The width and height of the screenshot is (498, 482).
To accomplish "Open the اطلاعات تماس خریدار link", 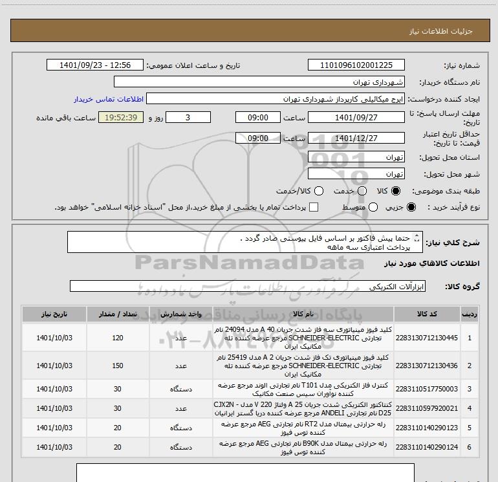I will click(x=109, y=99).
